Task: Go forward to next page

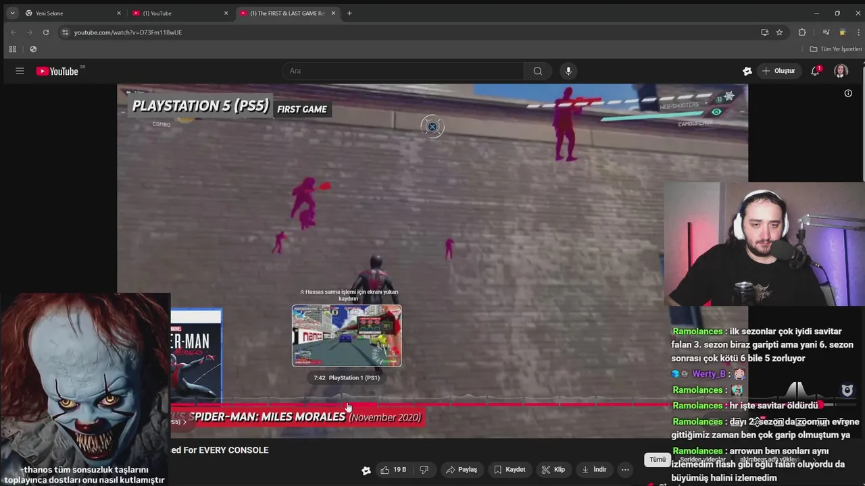Action: tap(29, 32)
